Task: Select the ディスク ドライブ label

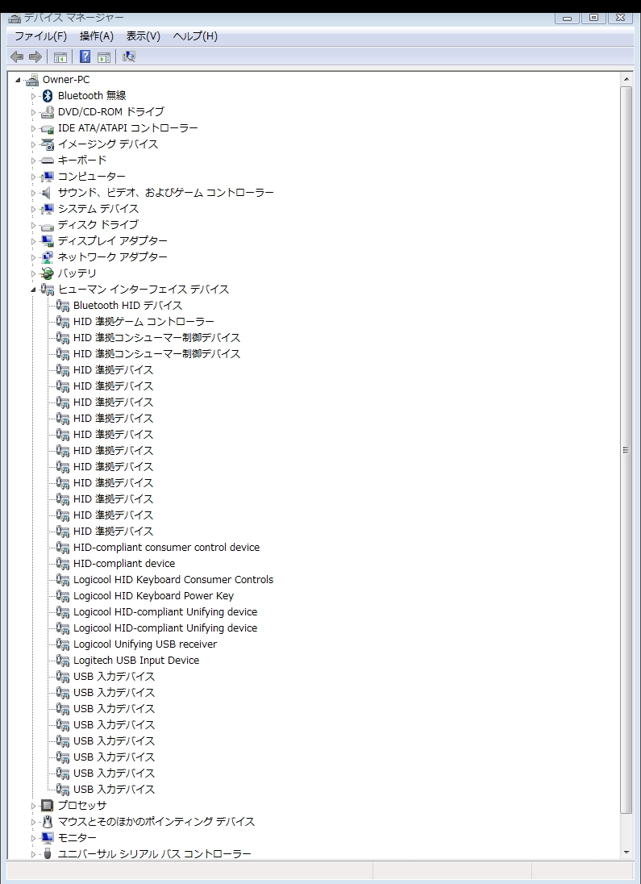Action: tap(98, 225)
